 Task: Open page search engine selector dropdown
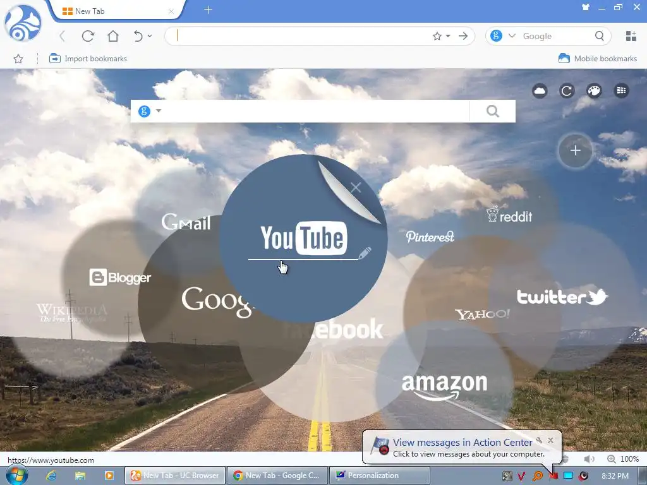(x=159, y=111)
